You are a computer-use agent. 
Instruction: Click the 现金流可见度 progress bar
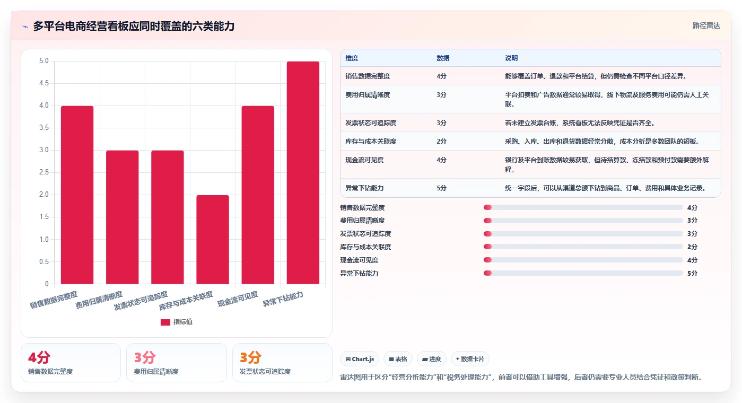coord(583,260)
